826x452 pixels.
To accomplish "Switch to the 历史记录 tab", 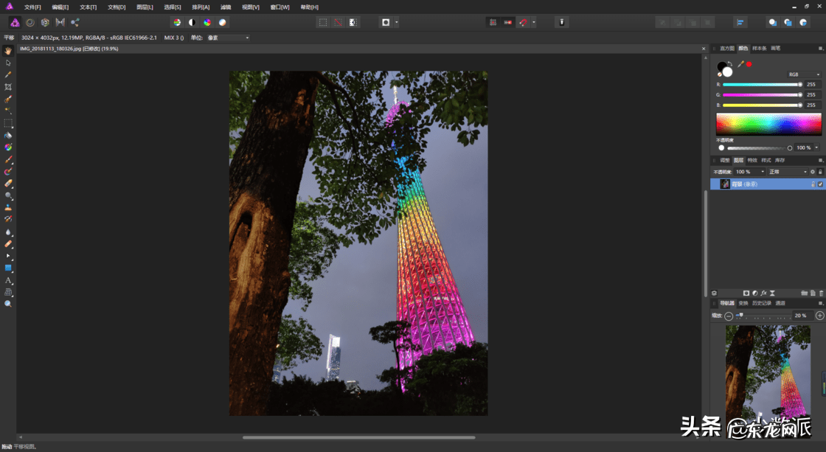I will pyautogui.click(x=762, y=303).
